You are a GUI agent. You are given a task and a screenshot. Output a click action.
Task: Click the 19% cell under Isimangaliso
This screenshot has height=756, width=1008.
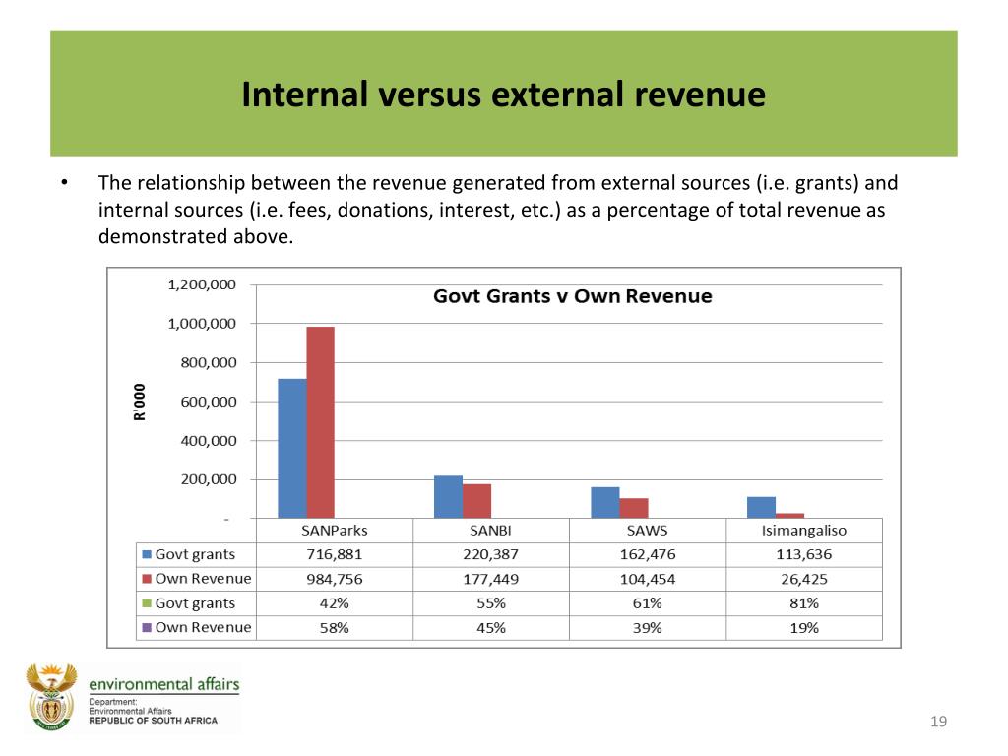click(804, 627)
